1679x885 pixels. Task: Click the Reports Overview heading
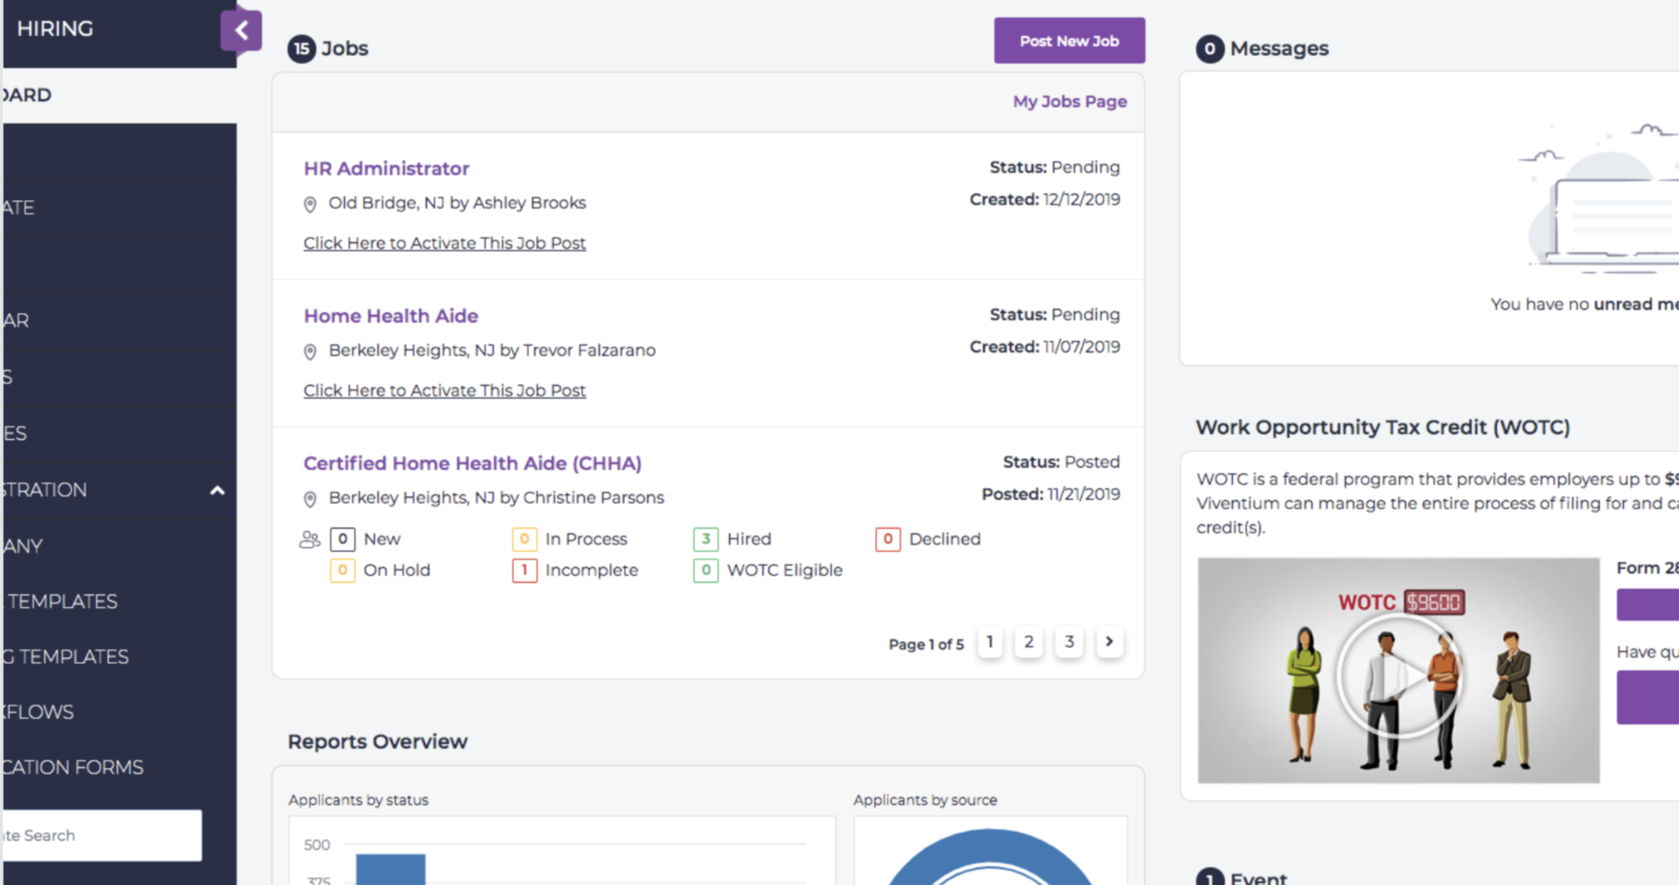click(378, 741)
